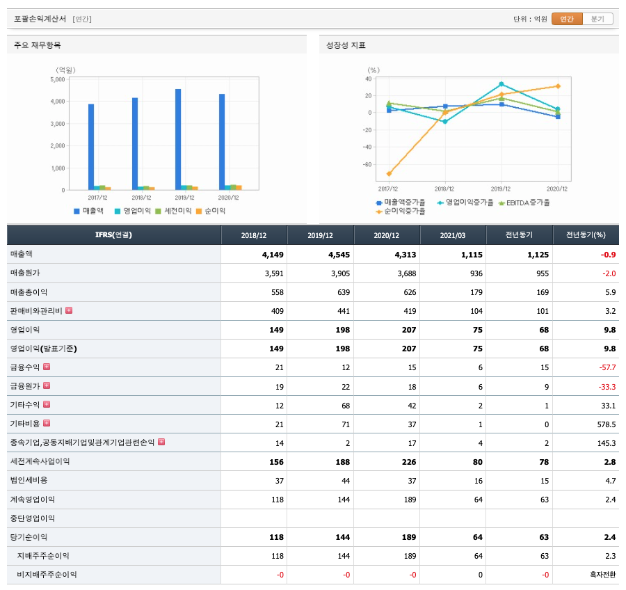Image resolution: width=626 pixels, height=590 pixels.
Task: Click the 2020/12 column header
Action: 387,235
